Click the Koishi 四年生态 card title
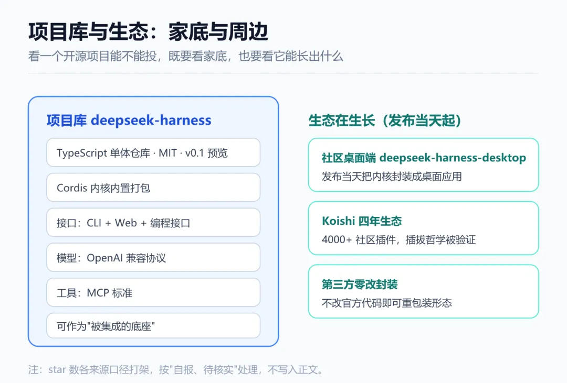The image size is (567, 383). (362, 221)
